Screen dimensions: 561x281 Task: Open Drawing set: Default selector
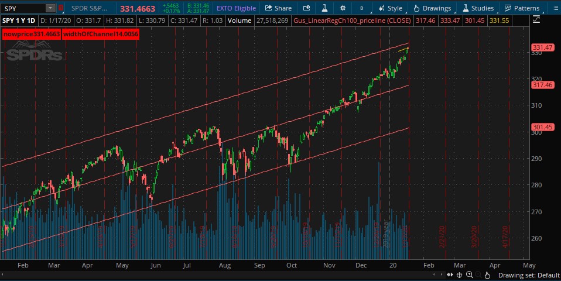(529, 275)
